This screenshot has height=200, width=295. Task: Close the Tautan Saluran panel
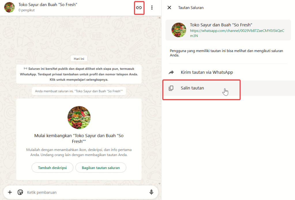point(169,8)
